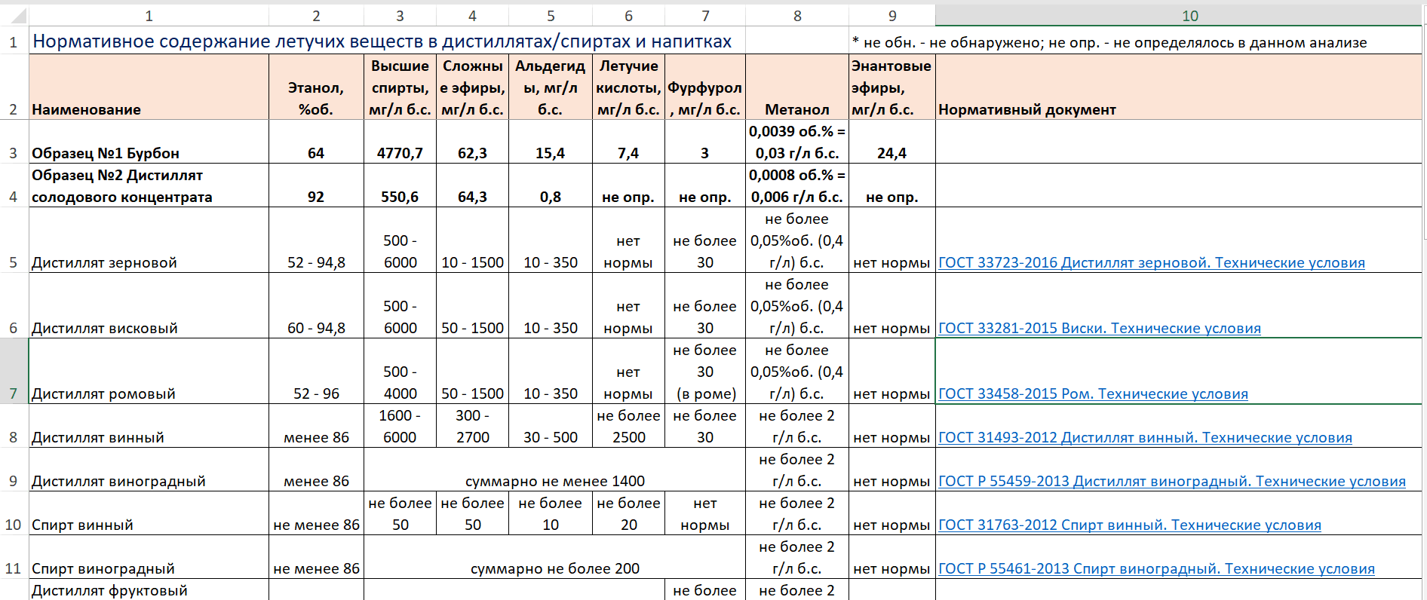
Task: Select column 10 header
Action: 1189,16
